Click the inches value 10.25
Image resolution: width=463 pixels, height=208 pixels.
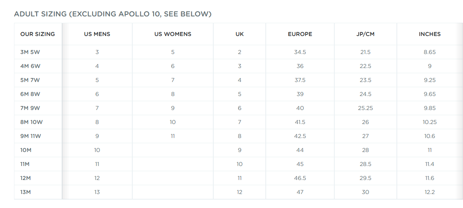[430, 122]
